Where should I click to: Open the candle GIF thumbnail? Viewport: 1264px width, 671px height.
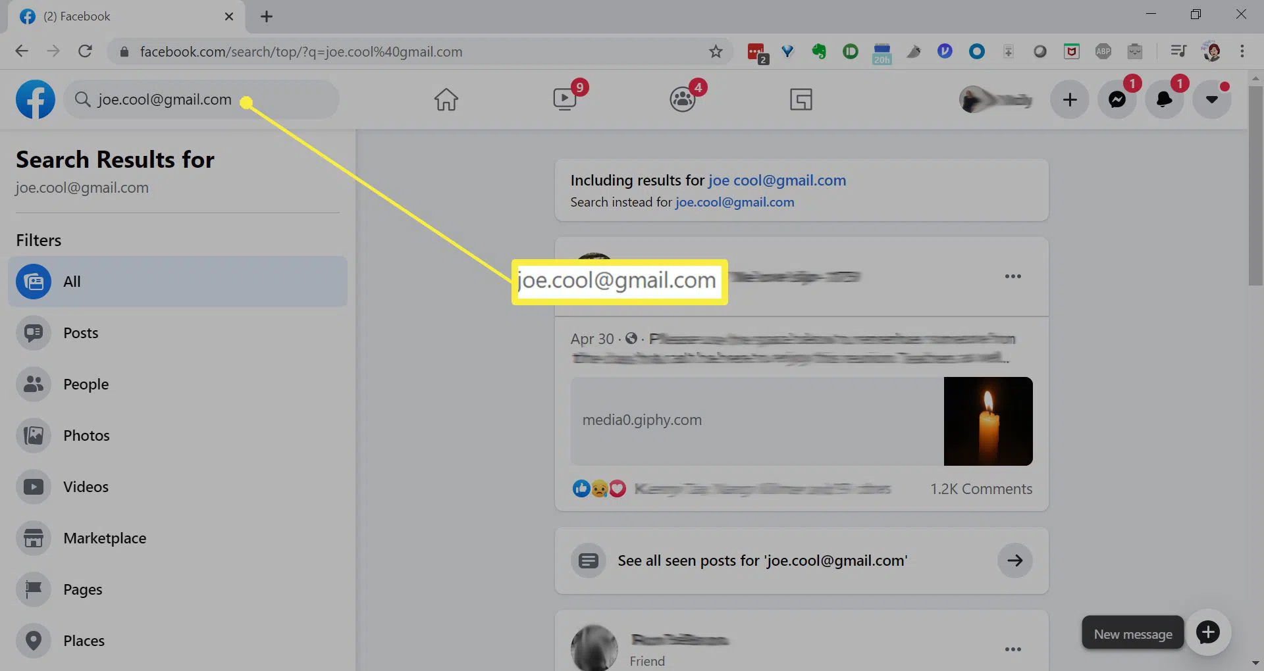click(x=988, y=421)
